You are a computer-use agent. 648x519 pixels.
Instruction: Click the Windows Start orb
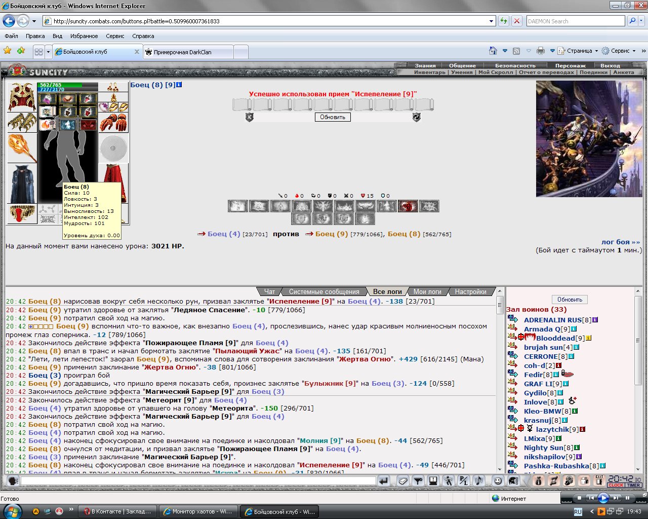coord(13,511)
